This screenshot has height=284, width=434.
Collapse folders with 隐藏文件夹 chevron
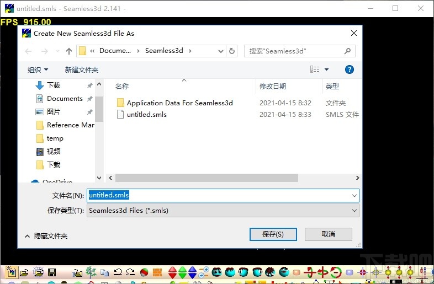[x=27, y=236]
